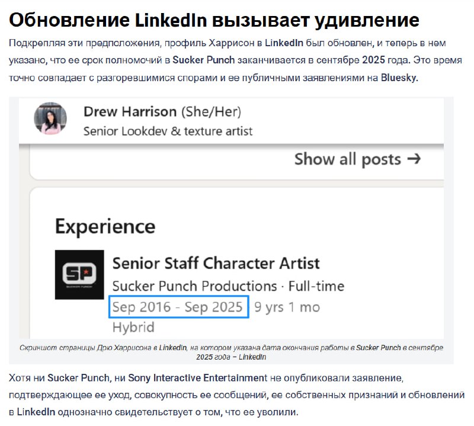Click the heading "Обновление LinkedIn вызывает удивление"
474x426 pixels.
[x=214, y=20]
